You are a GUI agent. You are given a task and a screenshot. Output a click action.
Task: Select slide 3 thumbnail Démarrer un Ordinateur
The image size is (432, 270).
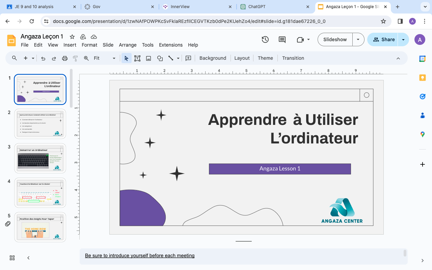(x=40, y=158)
